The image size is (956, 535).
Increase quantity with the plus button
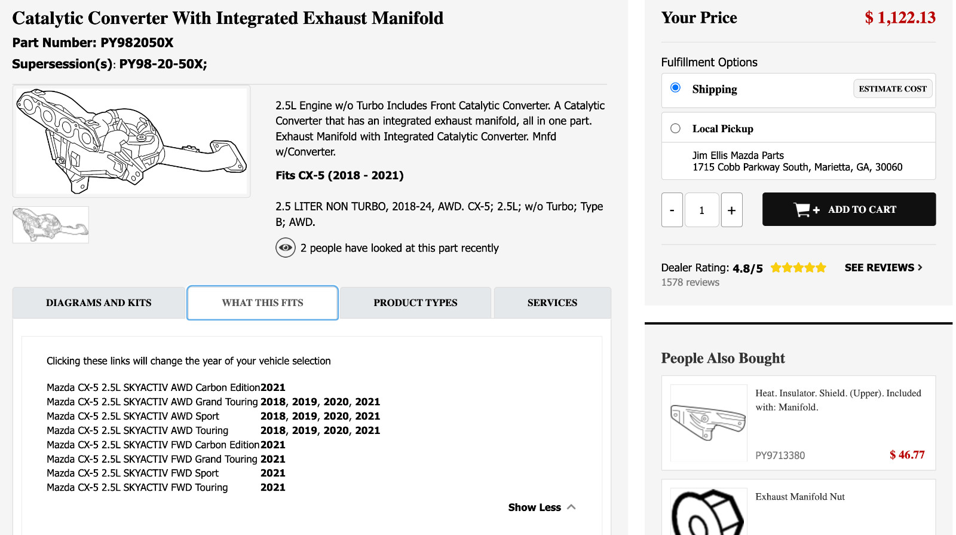pyautogui.click(x=731, y=210)
